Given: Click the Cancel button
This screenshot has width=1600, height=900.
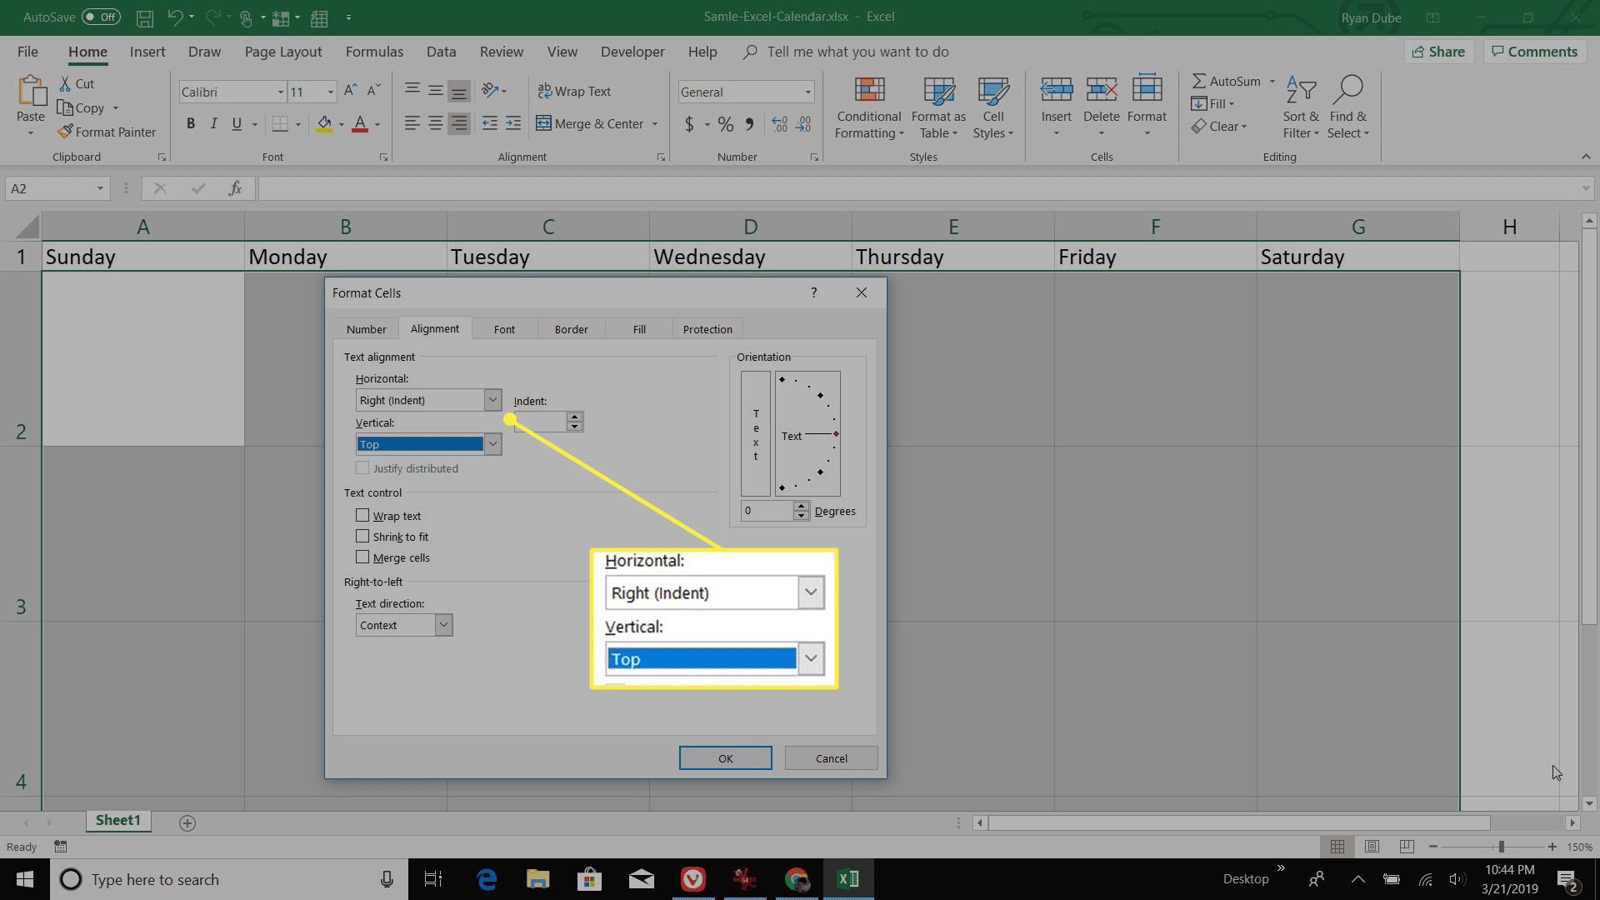Looking at the screenshot, I should tap(830, 758).
